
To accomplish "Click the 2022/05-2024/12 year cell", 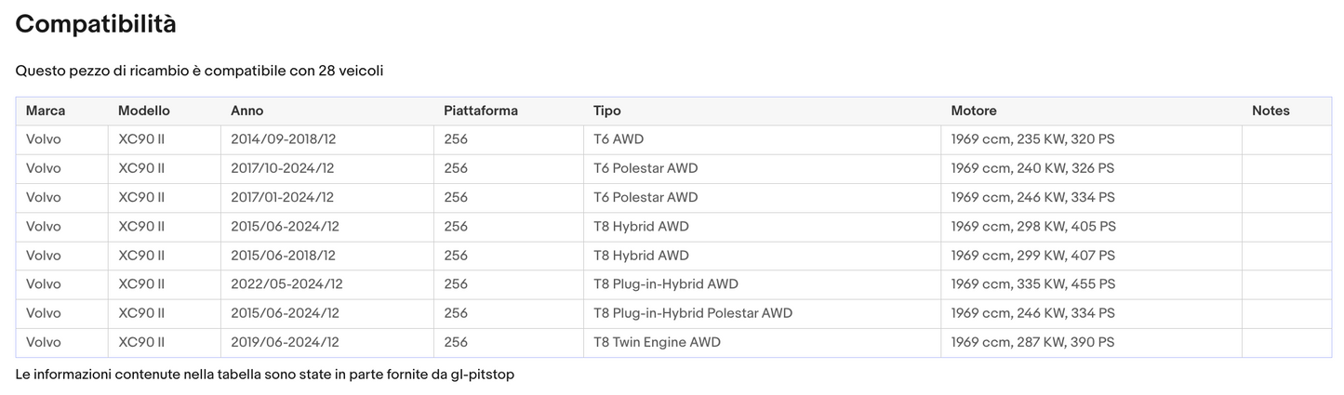I will [286, 284].
